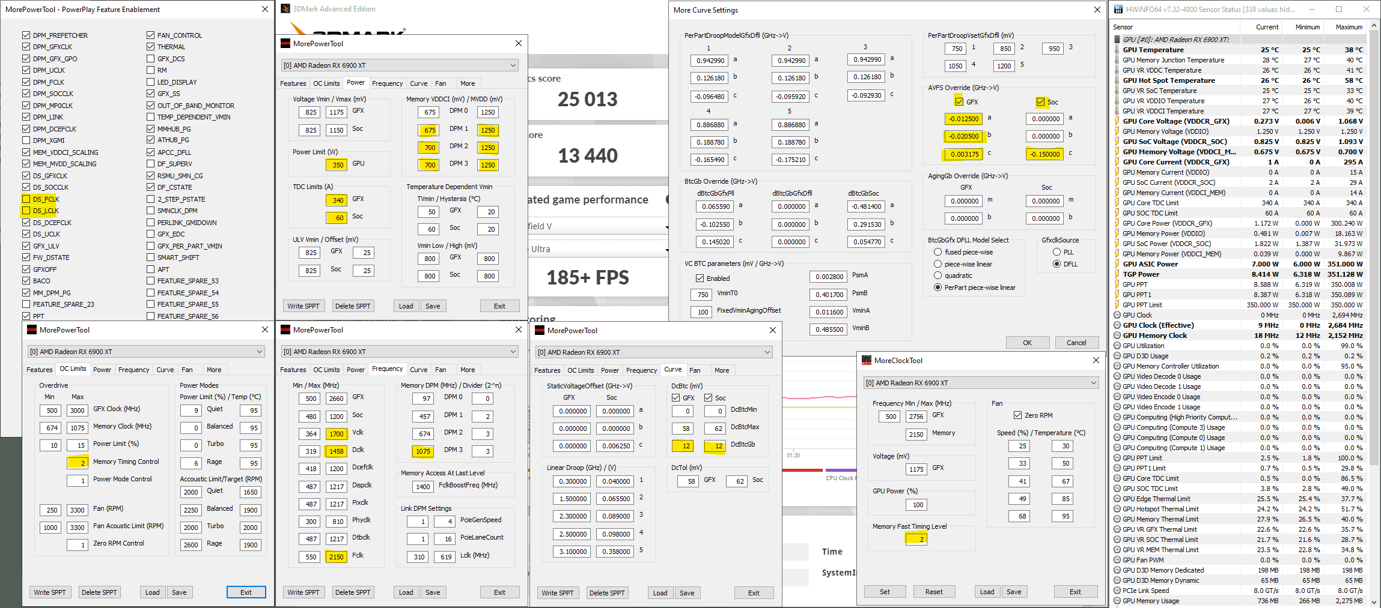
Task: Click the icon beside GPU Memory Clock row
Action: click(1117, 336)
